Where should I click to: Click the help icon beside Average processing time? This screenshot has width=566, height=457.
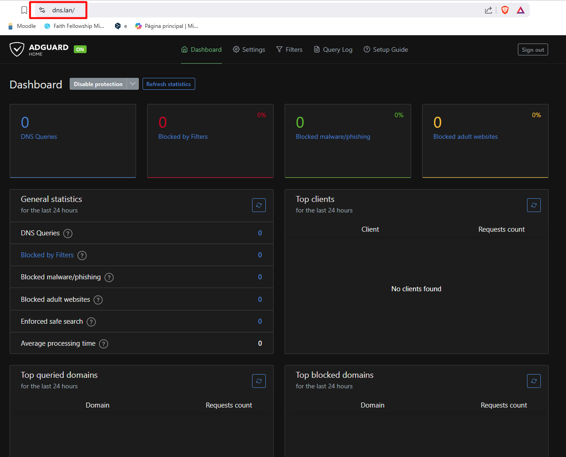104,344
